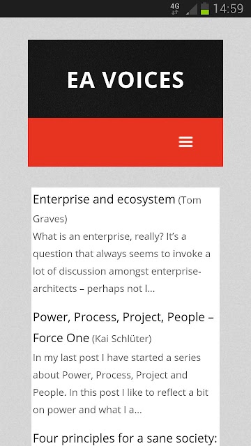Tap the battery icon in status bar
The width and height of the screenshot is (251, 446).
pyautogui.click(x=204, y=8)
